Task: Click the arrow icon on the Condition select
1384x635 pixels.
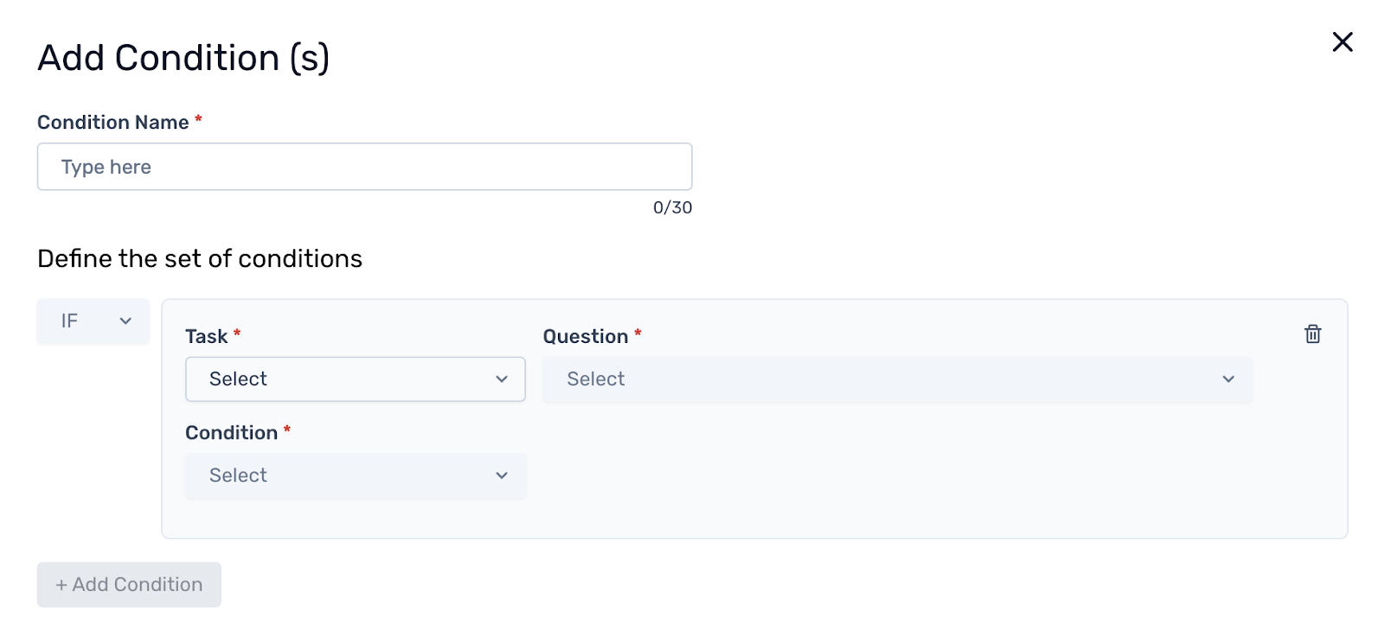Action: [503, 475]
